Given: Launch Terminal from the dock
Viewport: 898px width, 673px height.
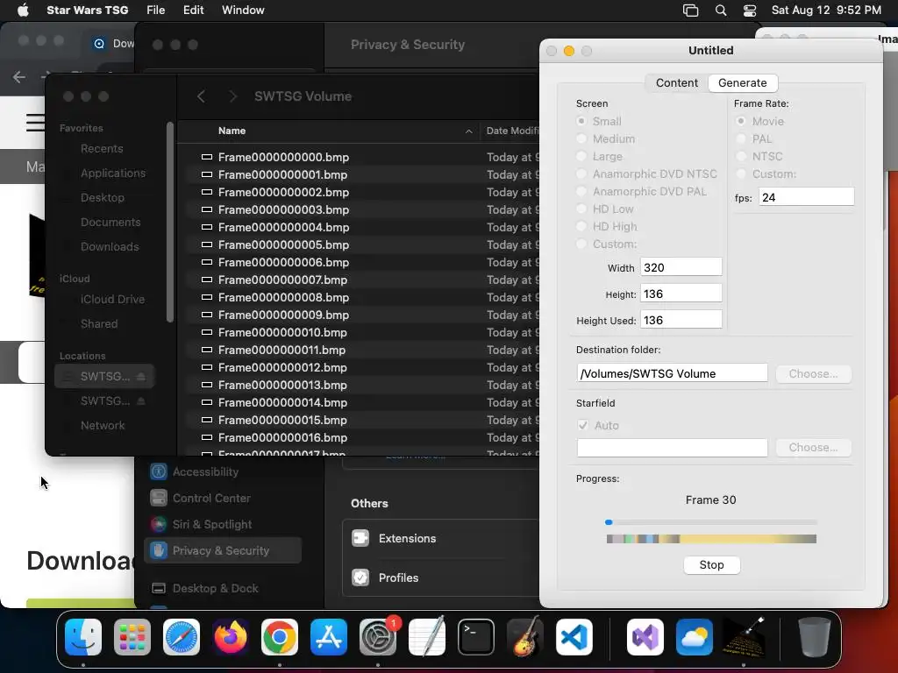Looking at the screenshot, I should [x=476, y=637].
